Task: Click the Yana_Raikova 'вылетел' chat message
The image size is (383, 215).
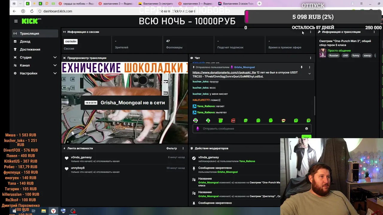Action: (x=209, y=112)
